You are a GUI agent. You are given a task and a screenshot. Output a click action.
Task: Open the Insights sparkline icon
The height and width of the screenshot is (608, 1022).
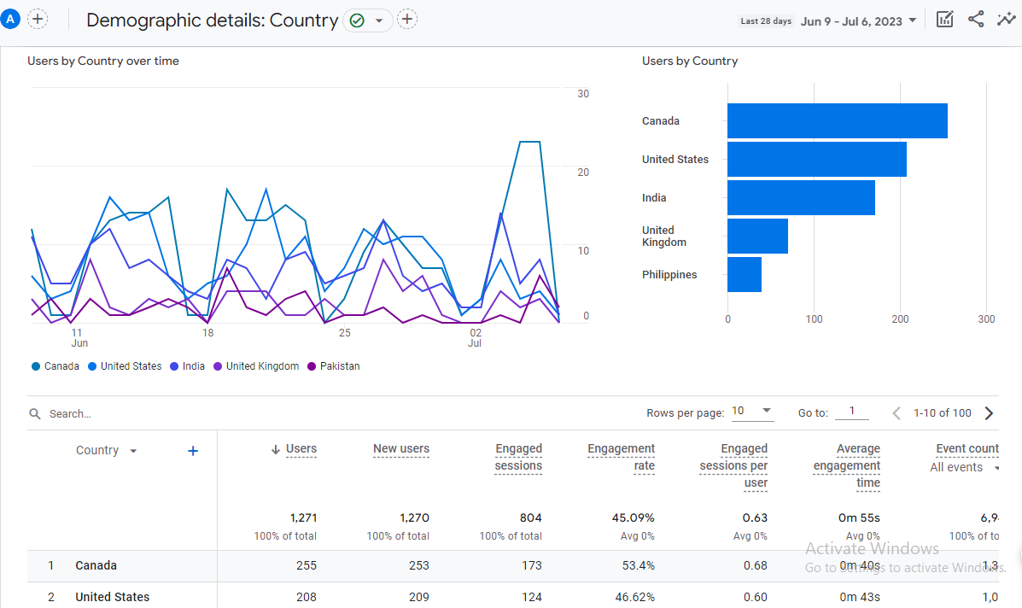[x=1006, y=19]
